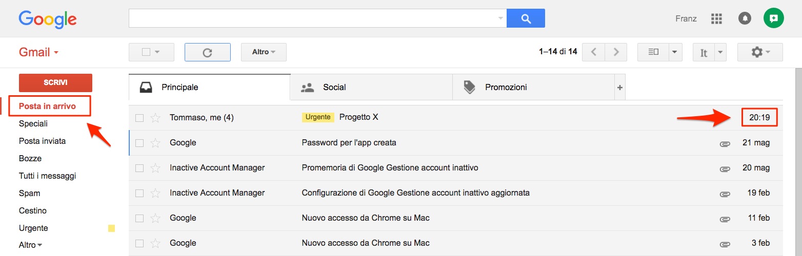Click attachment clip on the 21 mag email
802x256 pixels.
pyautogui.click(x=725, y=144)
